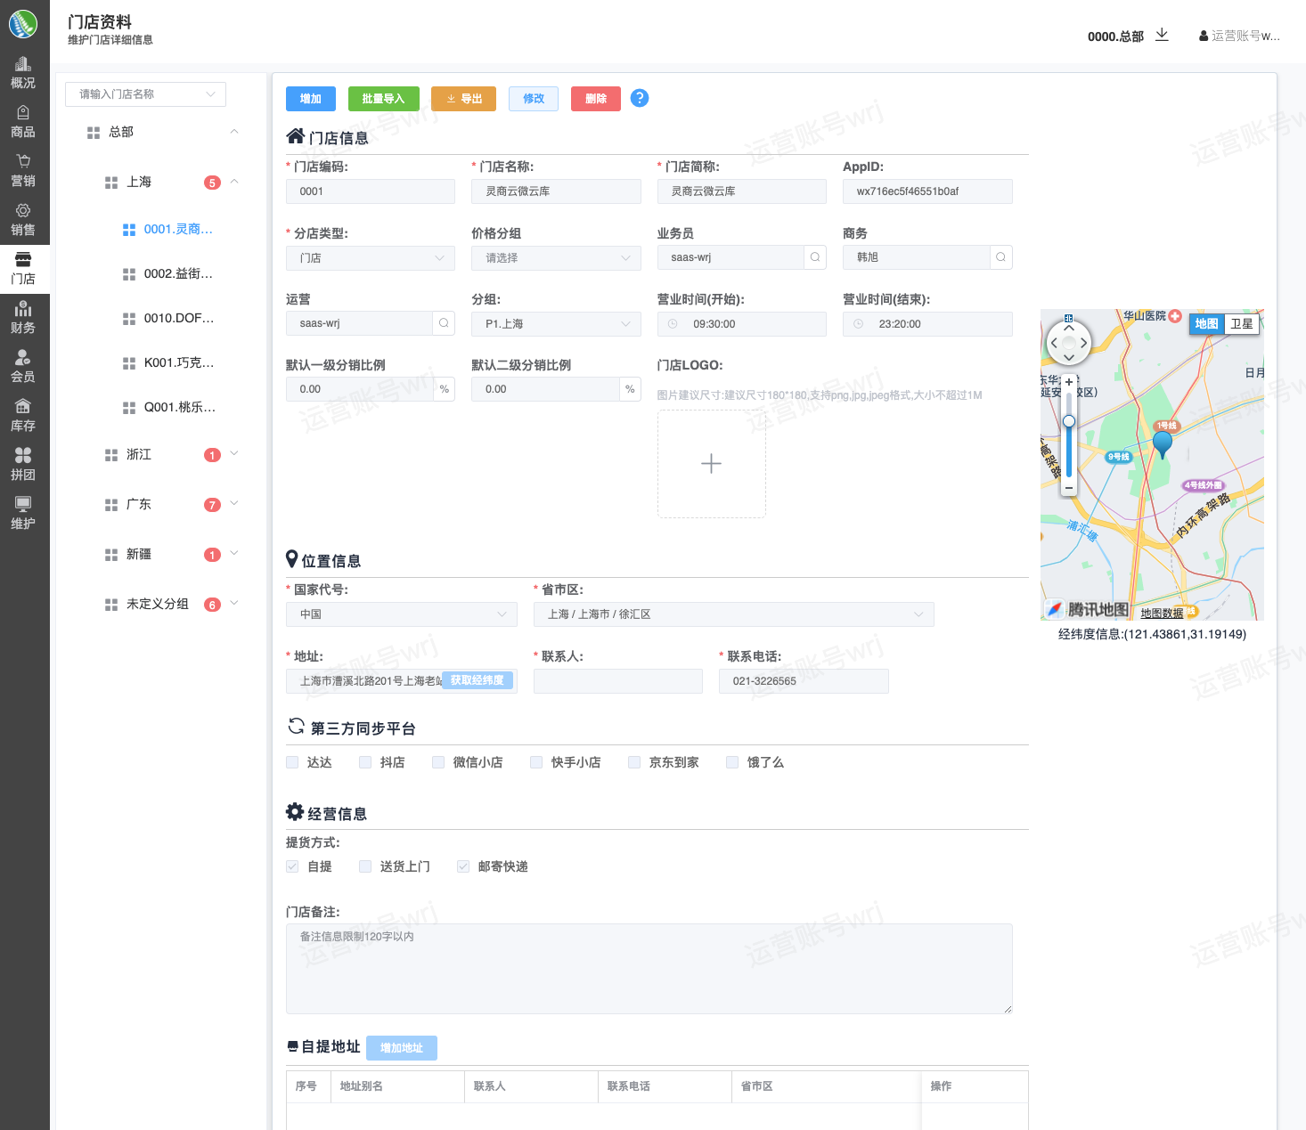Tick the 京东到家 platform checkbox
This screenshot has height=1130, width=1306.
[x=634, y=762]
